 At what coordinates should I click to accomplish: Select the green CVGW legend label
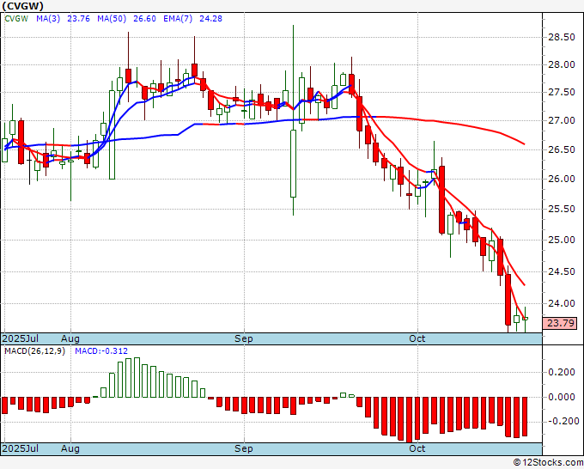(16, 19)
